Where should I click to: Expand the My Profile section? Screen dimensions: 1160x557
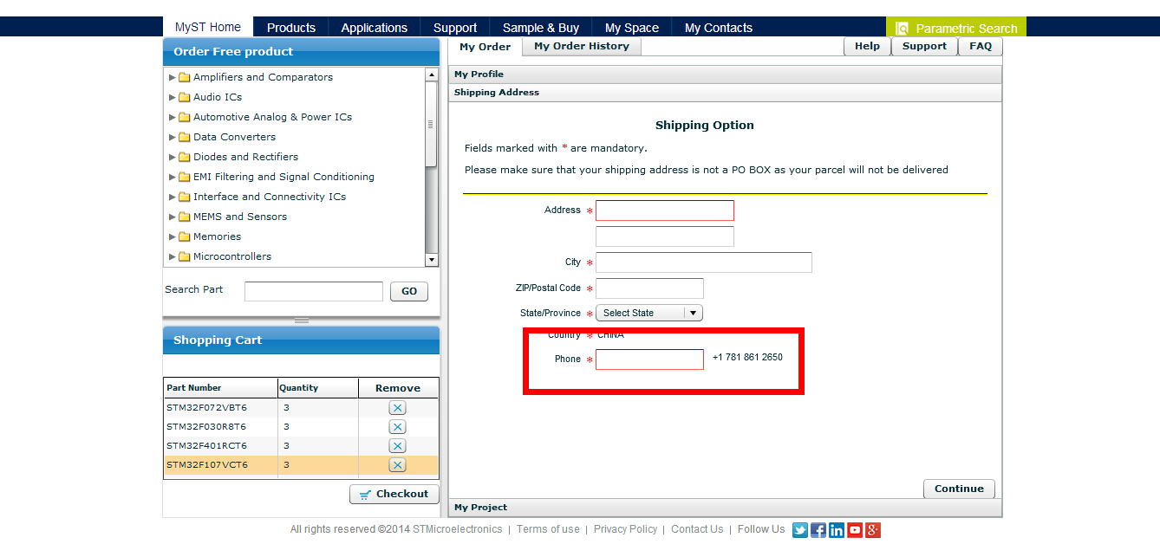tap(725, 74)
